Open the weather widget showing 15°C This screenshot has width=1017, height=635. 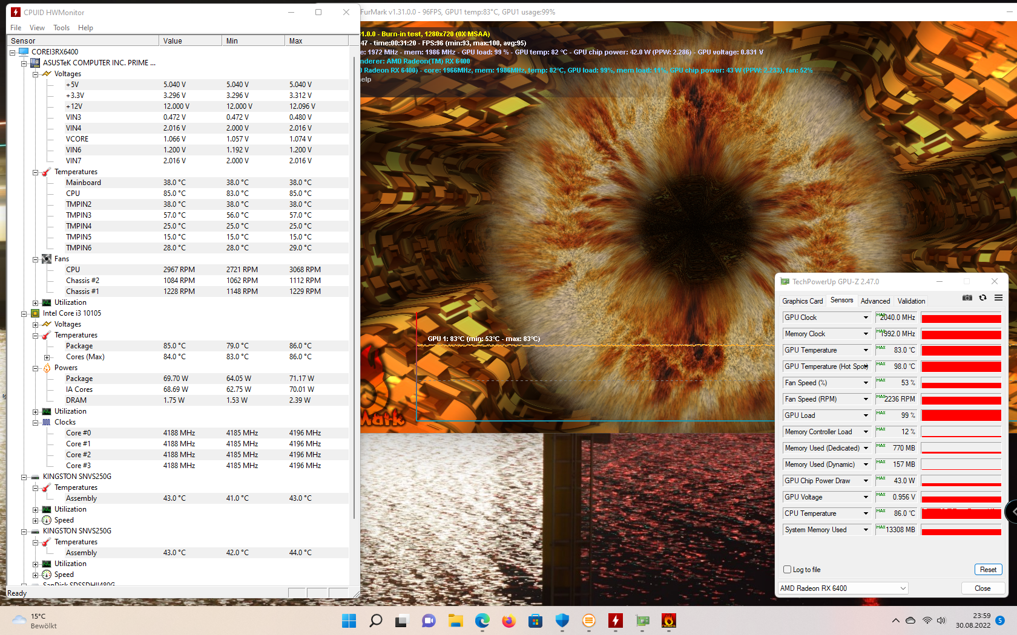click(35, 620)
